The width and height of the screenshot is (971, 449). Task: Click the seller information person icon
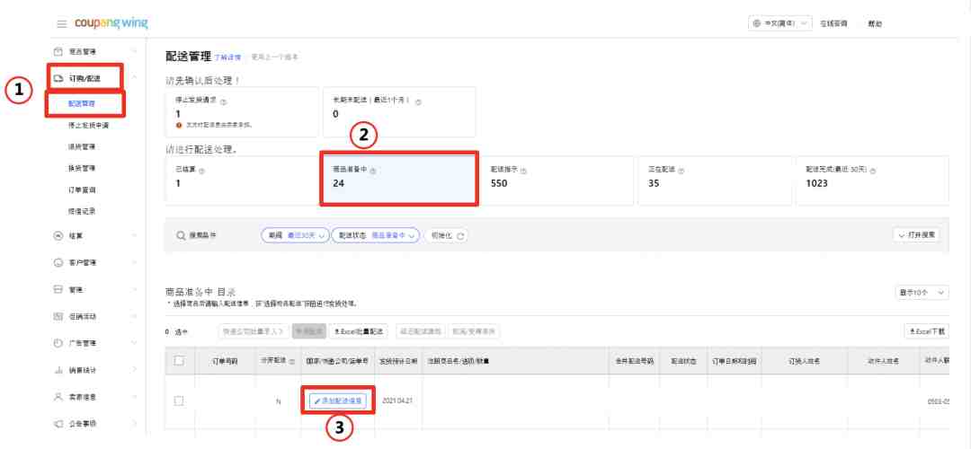coord(58,396)
